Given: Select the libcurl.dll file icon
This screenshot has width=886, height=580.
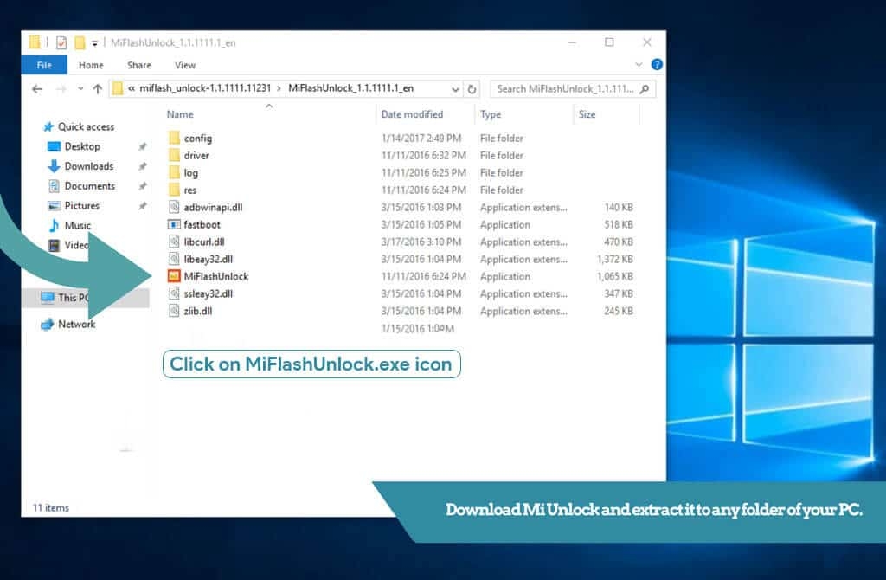Looking at the screenshot, I should pos(174,242).
